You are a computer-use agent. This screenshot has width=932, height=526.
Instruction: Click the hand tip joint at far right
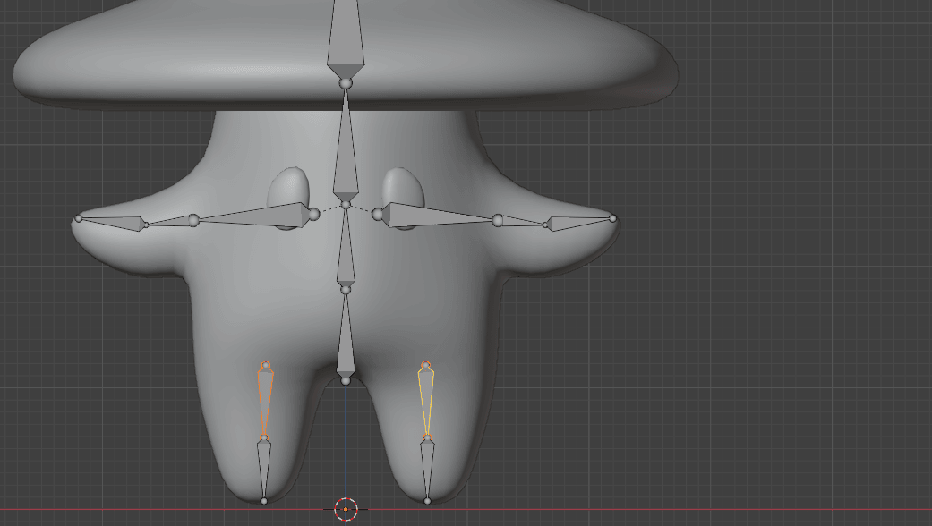tap(613, 218)
